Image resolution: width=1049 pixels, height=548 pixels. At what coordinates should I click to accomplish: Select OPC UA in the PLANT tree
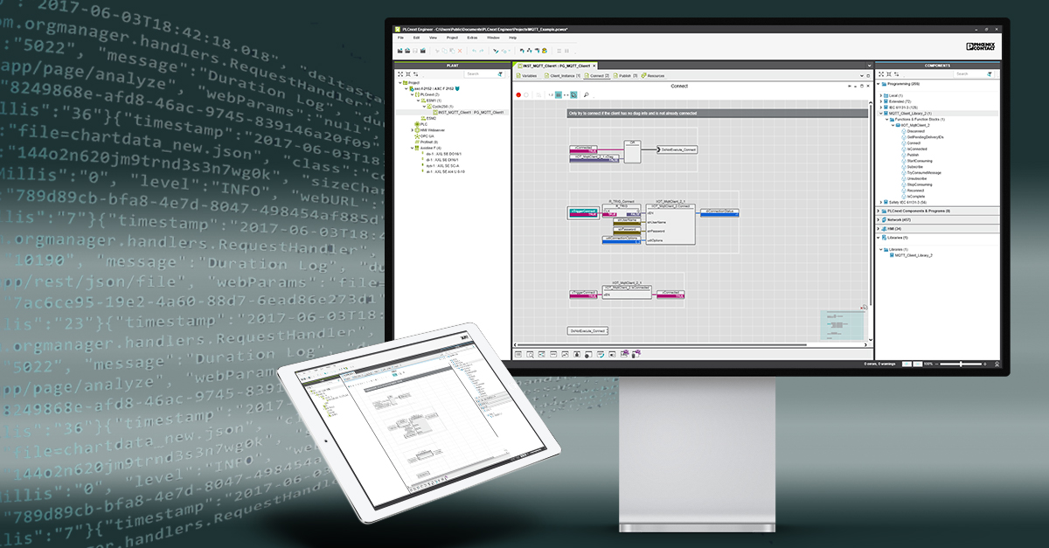[x=425, y=136]
